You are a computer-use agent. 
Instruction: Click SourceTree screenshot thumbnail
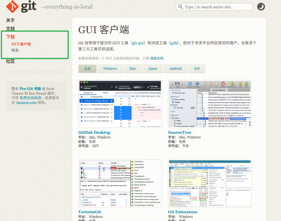click(x=210, y=104)
